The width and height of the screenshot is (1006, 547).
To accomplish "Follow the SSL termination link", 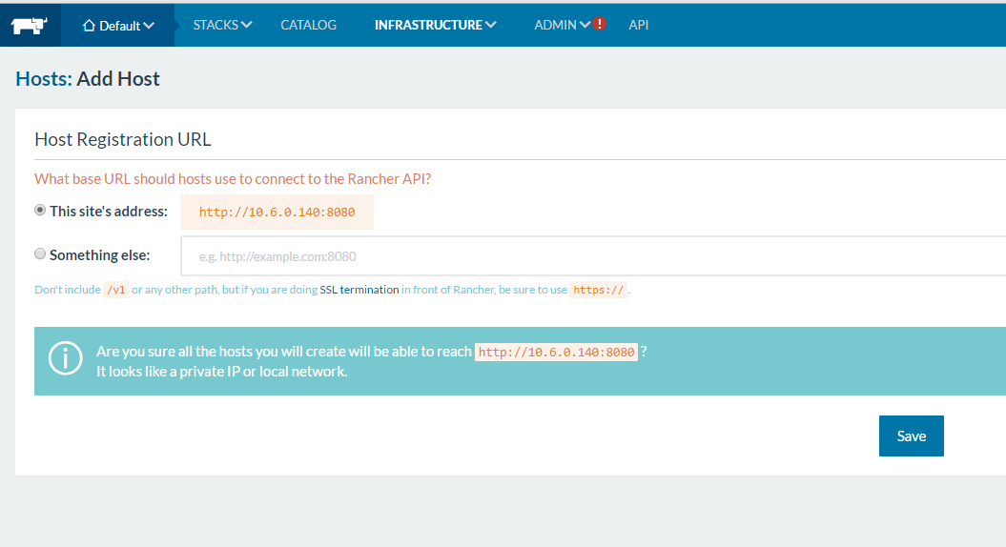I will 359,290.
